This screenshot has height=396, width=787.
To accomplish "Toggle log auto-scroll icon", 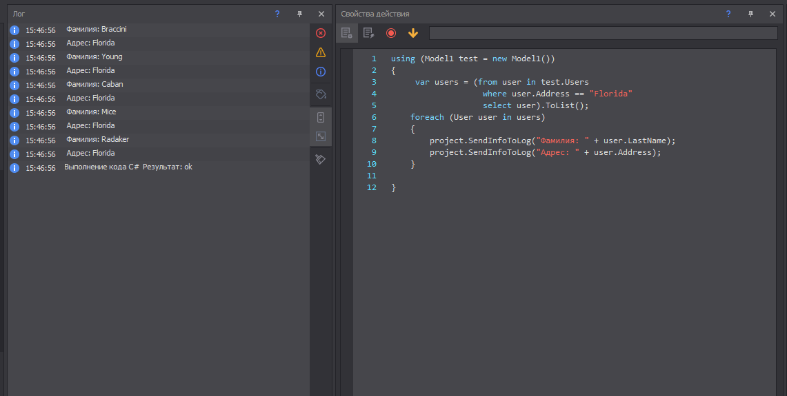I will click(x=321, y=117).
